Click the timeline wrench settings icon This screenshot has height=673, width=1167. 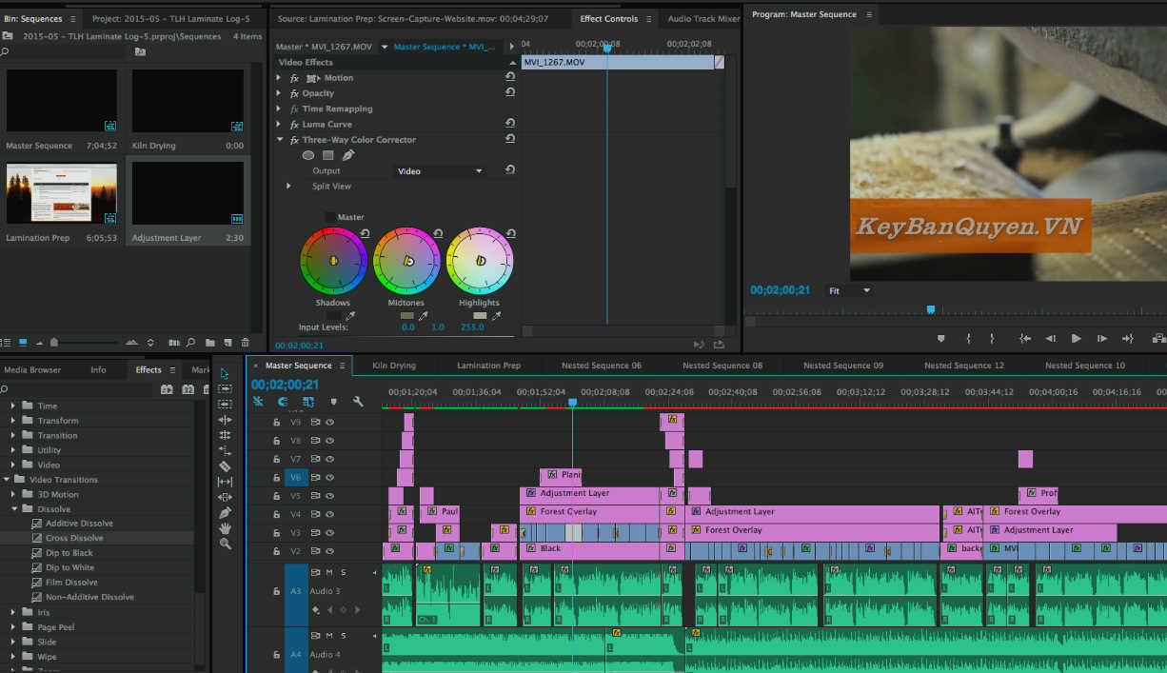point(359,402)
